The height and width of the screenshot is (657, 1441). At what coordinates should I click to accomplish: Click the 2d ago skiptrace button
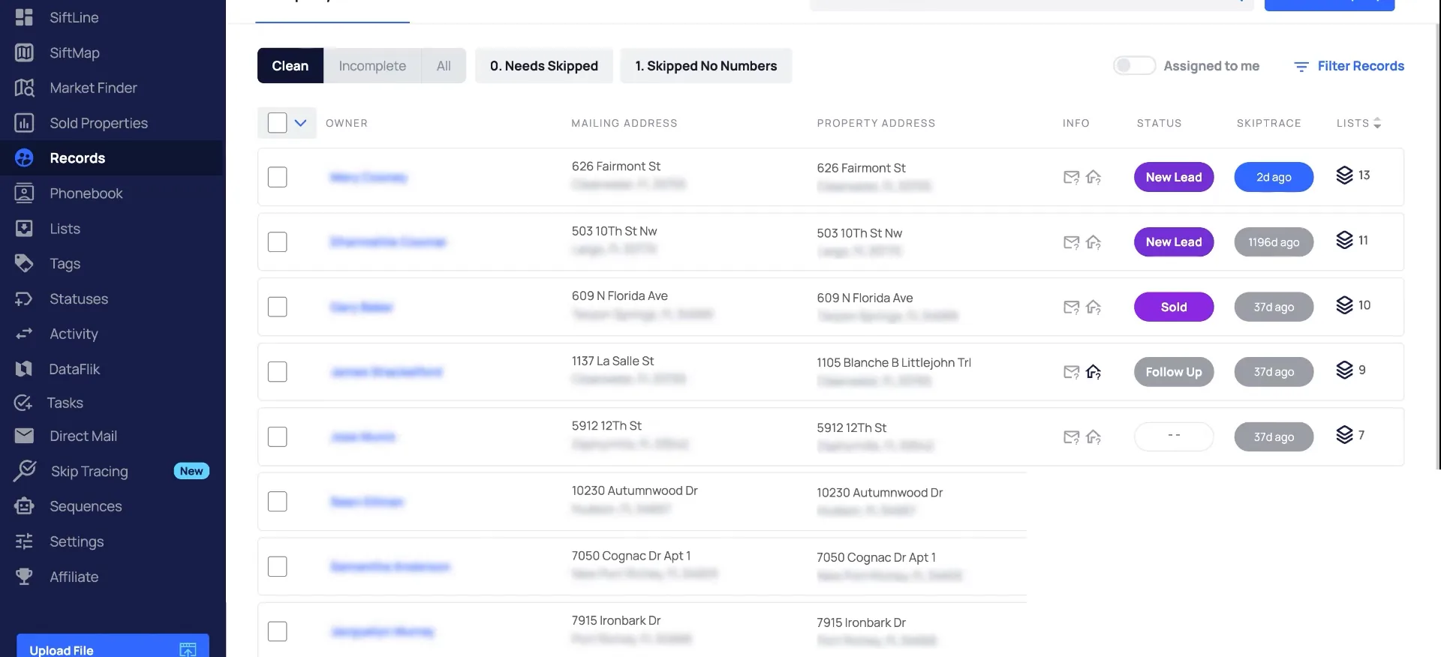click(x=1274, y=177)
